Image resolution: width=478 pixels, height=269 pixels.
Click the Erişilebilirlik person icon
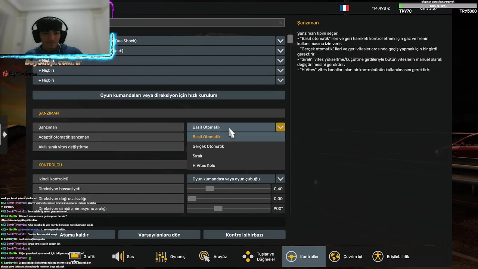(x=378, y=256)
